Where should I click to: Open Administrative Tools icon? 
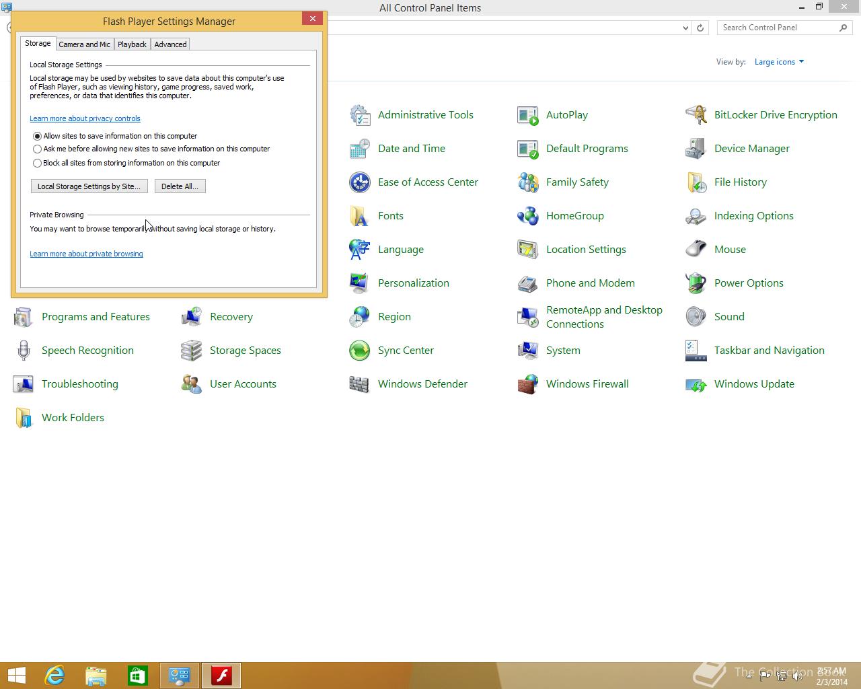click(360, 115)
